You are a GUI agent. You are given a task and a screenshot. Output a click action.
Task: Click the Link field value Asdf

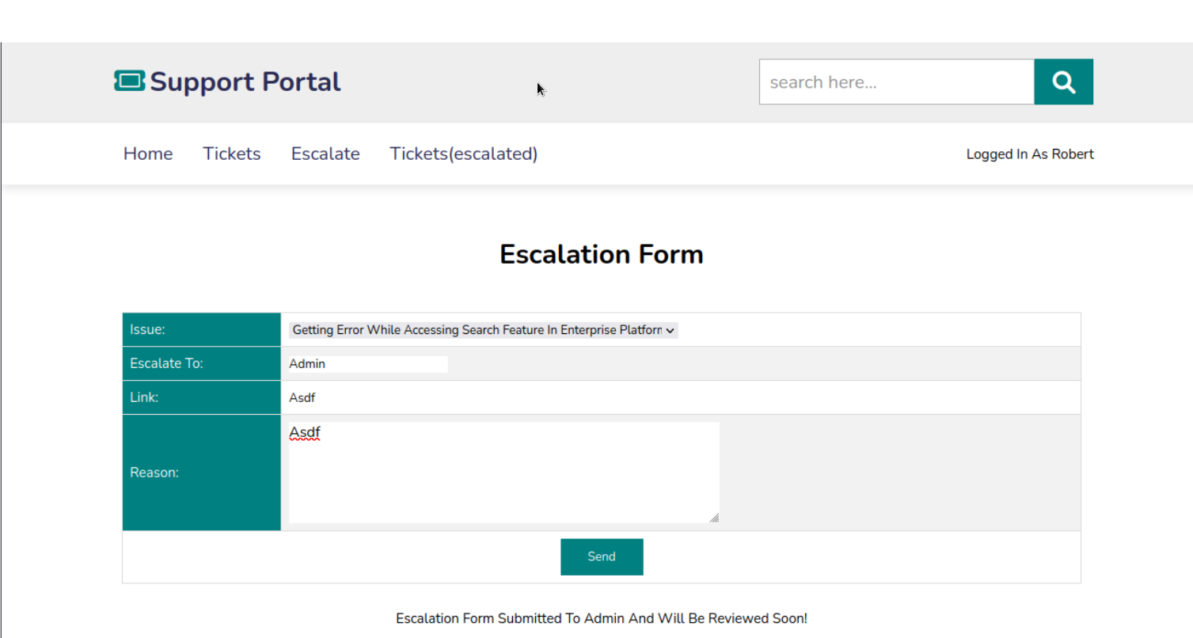click(x=302, y=398)
